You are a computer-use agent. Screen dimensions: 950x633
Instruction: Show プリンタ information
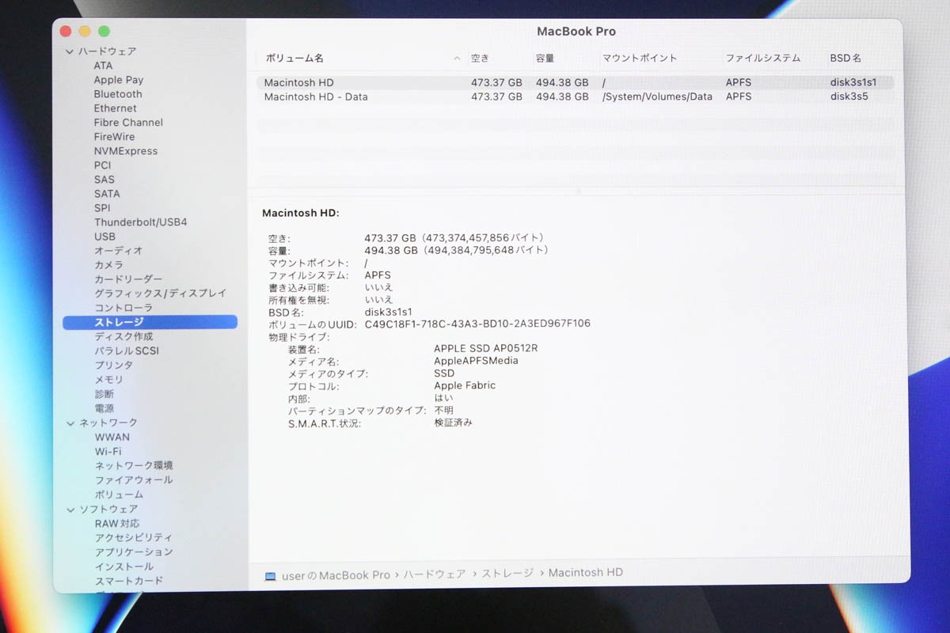(114, 365)
